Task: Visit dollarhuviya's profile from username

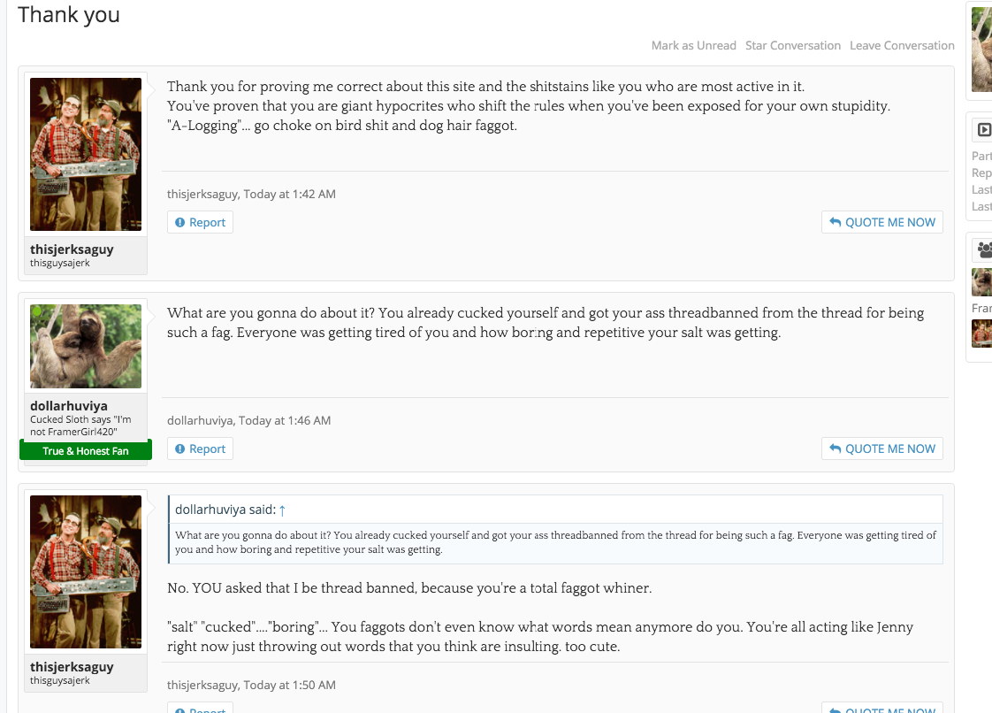Action: pos(69,406)
